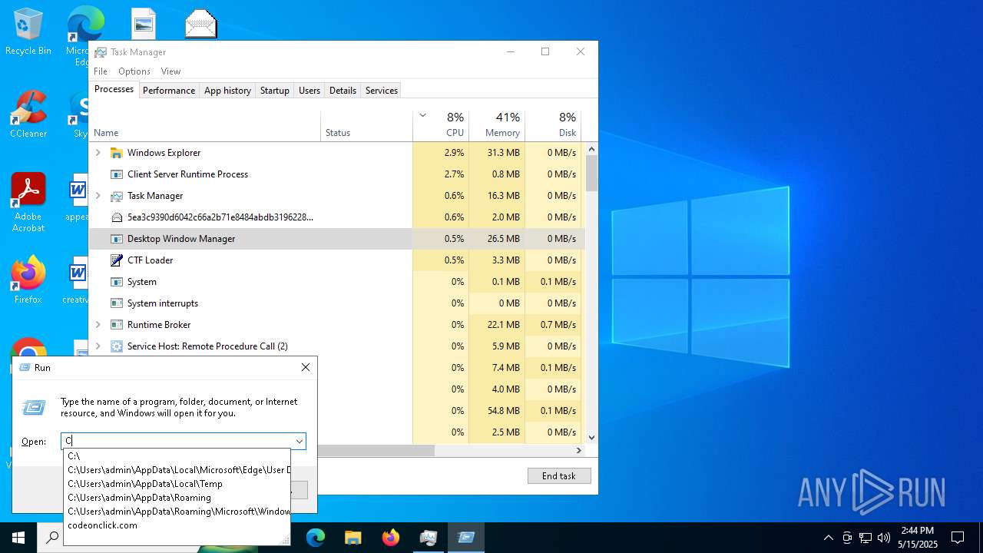The height and width of the screenshot is (553, 983).
Task: Launch CCleaner from the desktop
Action: tap(28, 115)
